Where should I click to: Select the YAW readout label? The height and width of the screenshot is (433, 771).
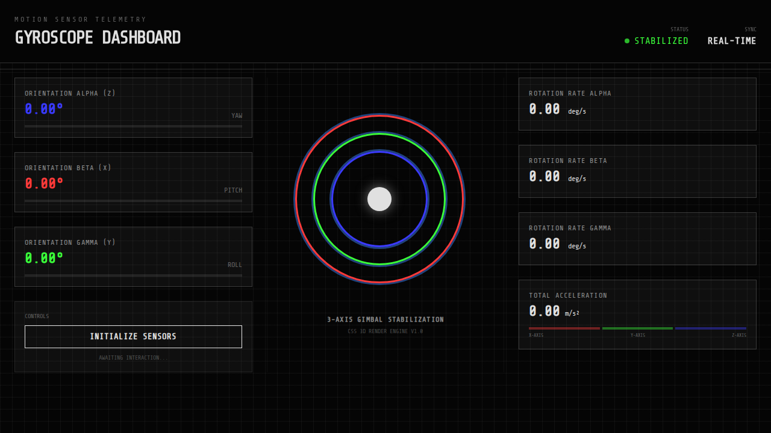pyautogui.click(x=236, y=115)
